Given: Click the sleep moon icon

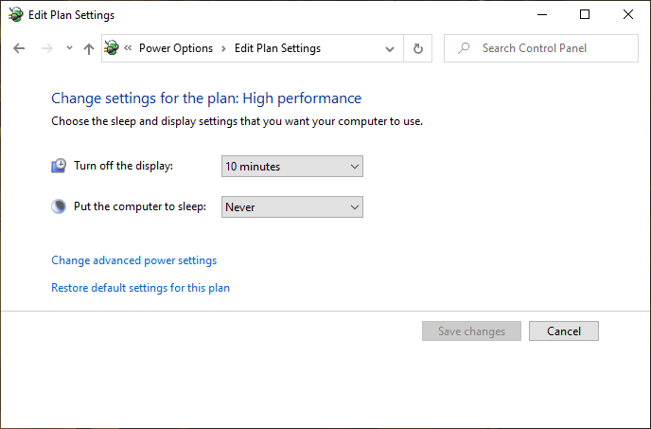Looking at the screenshot, I should click(59, 206).
